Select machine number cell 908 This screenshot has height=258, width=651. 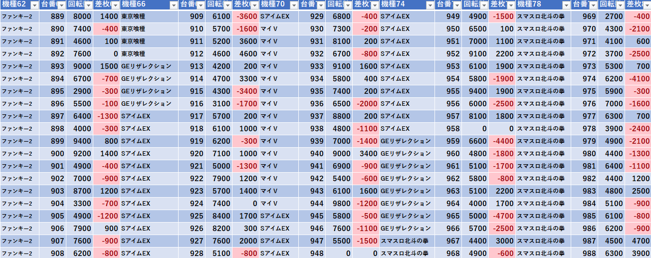[53, 254]
